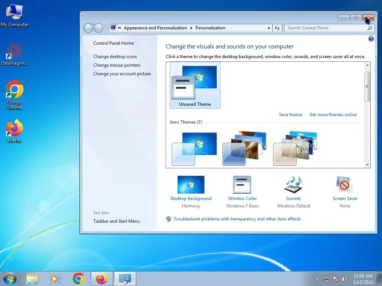Screen dimensions: 382x286
Task: Click Change desktop icons link
Action: coord(115,57)
